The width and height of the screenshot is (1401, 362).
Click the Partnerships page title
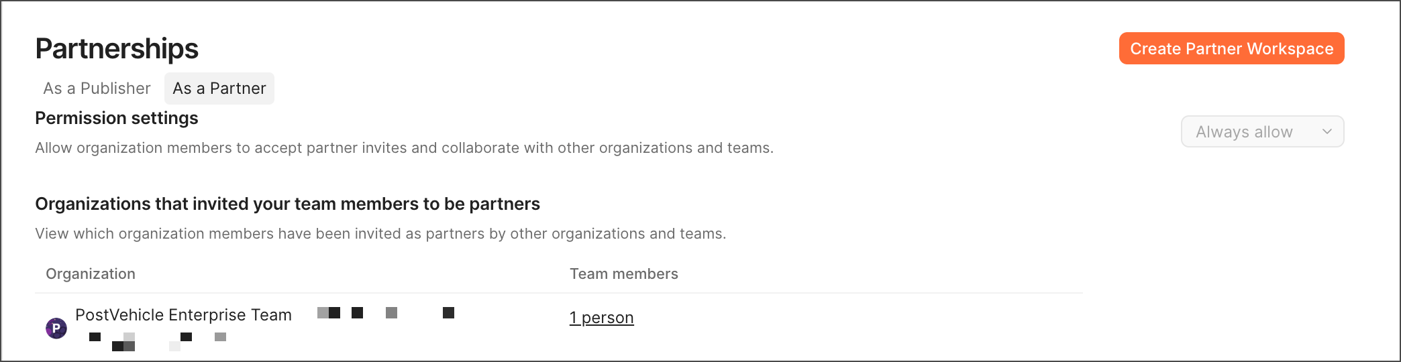pyautogui.click(x=117, y=49)
